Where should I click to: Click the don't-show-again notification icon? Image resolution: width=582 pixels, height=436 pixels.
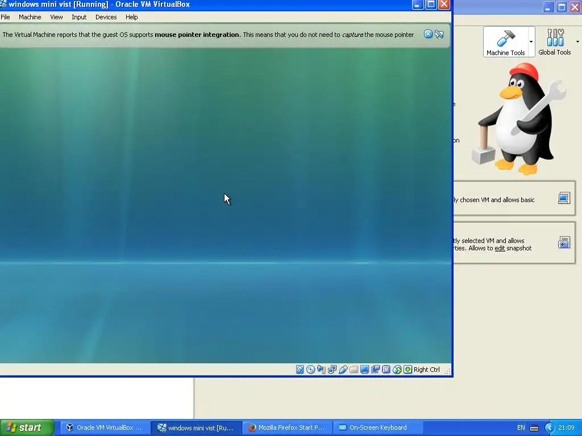pyautogui.click(x=439, y=34)
